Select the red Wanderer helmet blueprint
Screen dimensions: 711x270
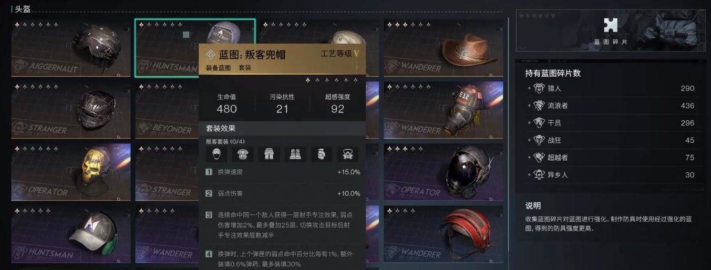click(443, 234)
